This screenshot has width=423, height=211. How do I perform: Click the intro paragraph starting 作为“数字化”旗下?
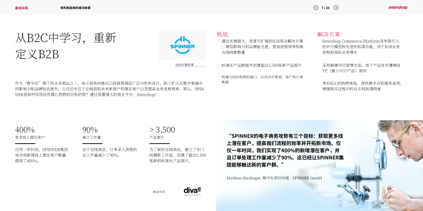(109, 89)
